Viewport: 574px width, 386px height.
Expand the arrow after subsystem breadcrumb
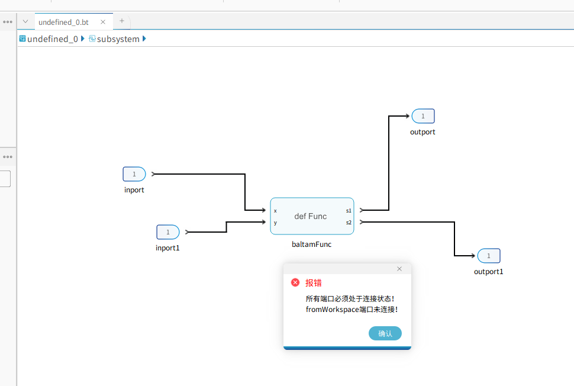point(144,38)
